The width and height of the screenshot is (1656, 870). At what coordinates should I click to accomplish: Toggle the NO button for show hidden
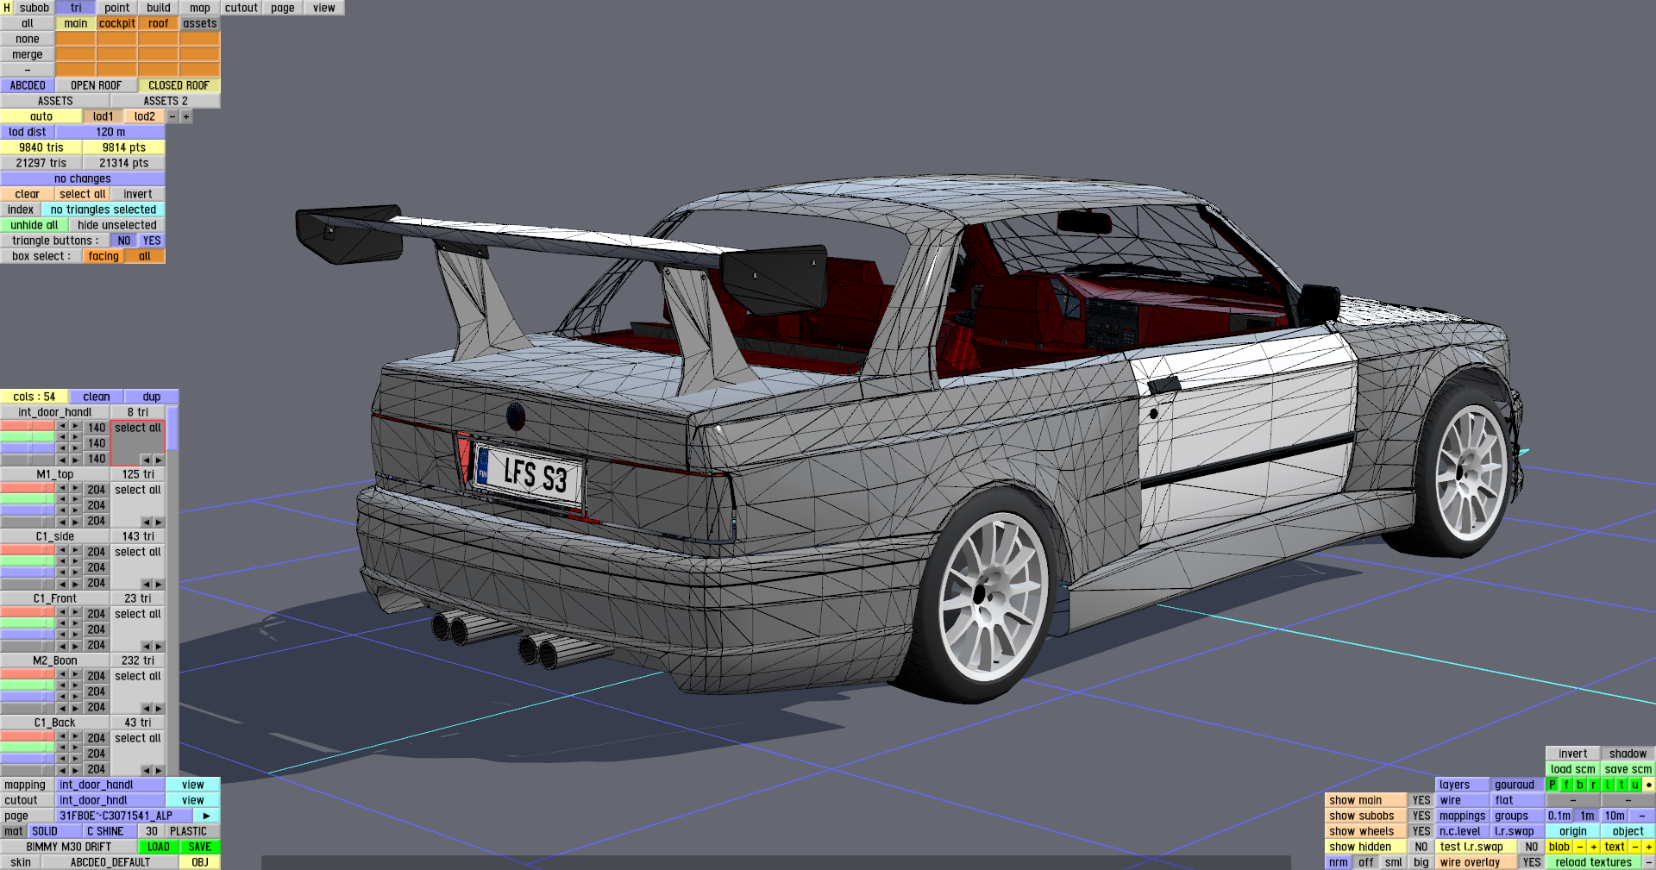coord(1421,847)
